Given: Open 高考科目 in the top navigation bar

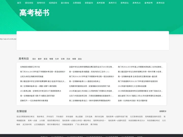Looking at the screenshot, I should click(160, 3).
